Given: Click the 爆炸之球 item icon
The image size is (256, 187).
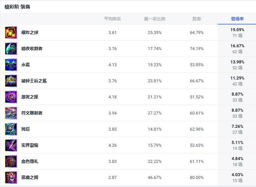Looking at the screenshot, I should 11,33.
